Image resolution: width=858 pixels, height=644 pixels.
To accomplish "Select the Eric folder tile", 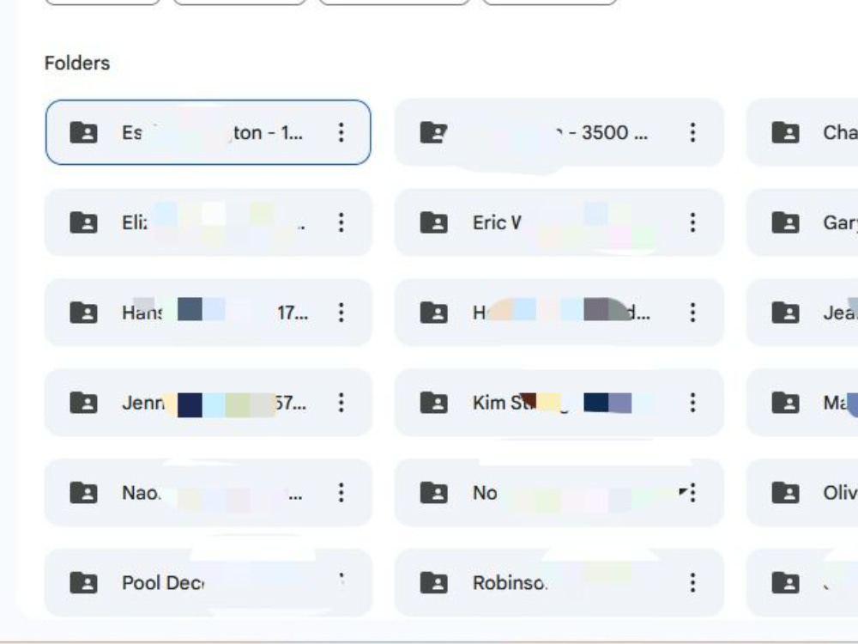I will pyautogui.click(x=559, y=222).
